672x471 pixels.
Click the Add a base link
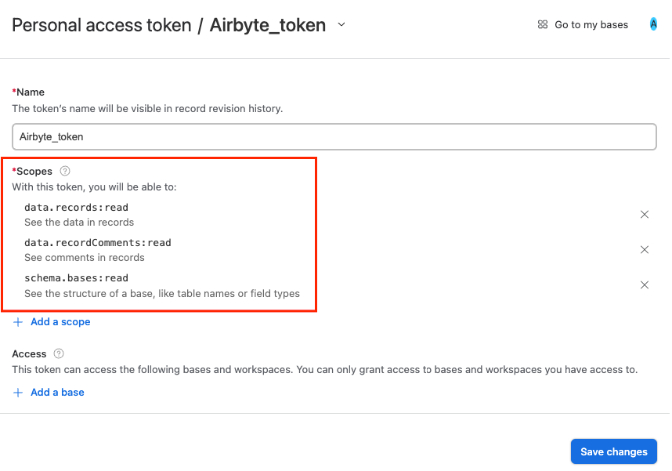pyautogui.click(x=57, y=393)
